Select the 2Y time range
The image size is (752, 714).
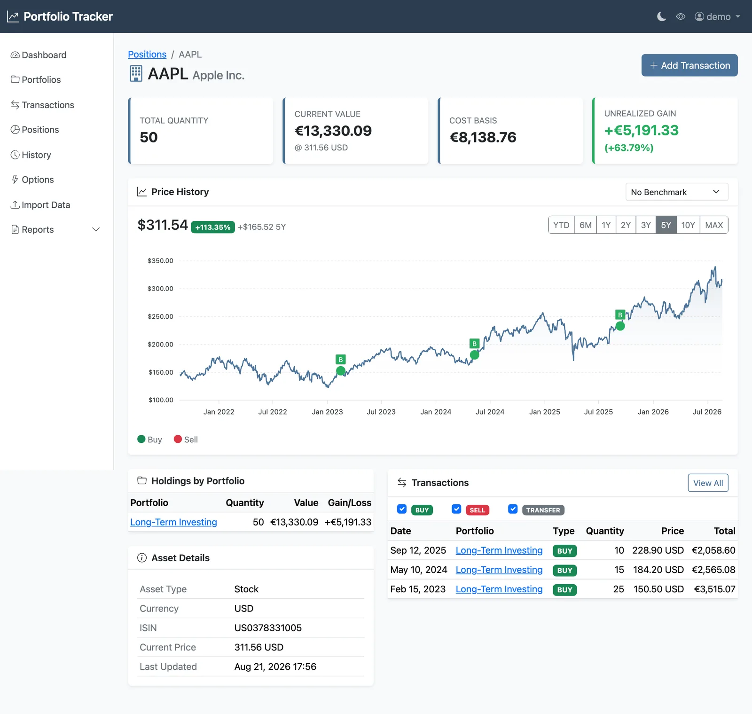click(x=626, y=225)
